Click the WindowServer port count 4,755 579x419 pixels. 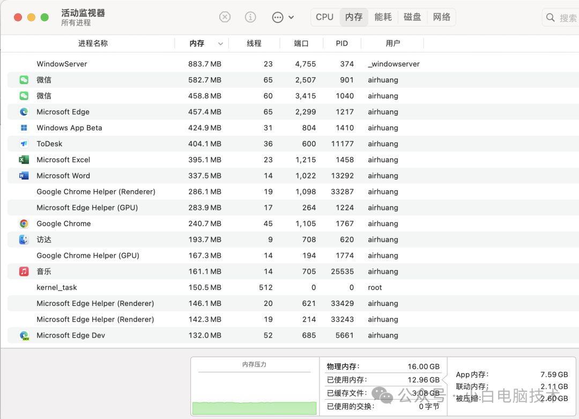pos(306,64)
